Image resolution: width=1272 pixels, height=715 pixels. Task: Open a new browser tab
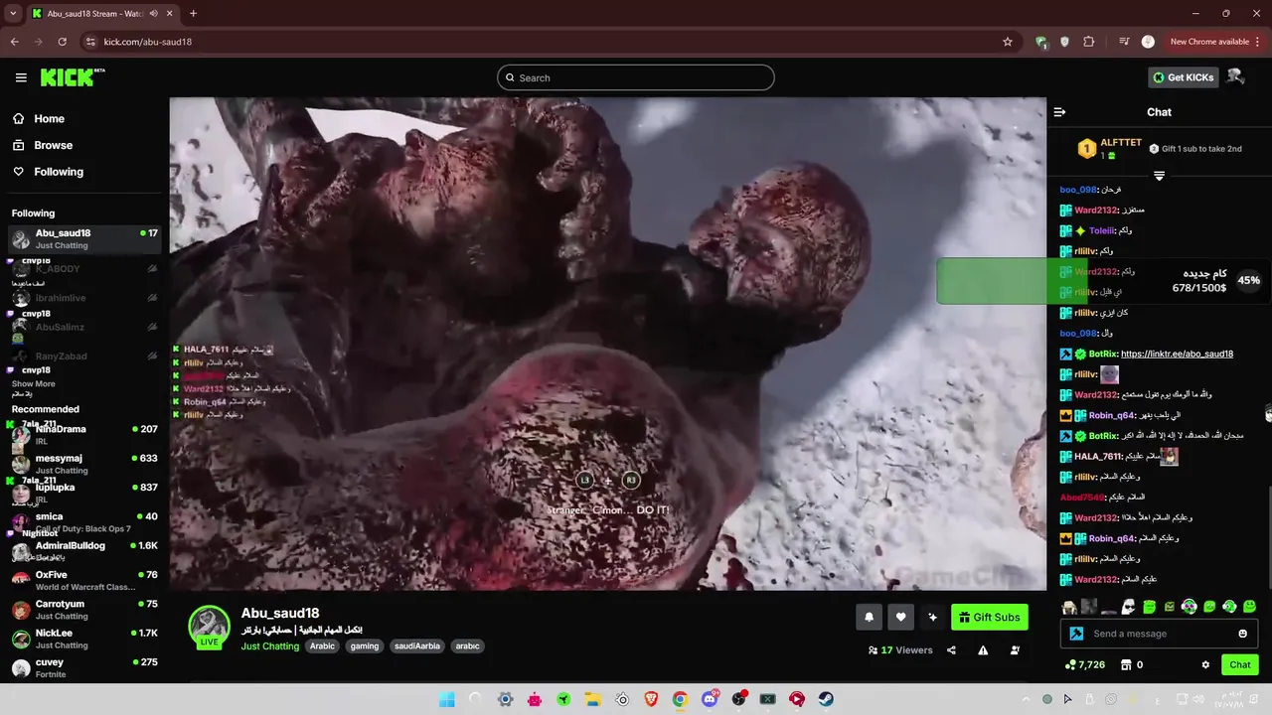click(x=193, y=14)
